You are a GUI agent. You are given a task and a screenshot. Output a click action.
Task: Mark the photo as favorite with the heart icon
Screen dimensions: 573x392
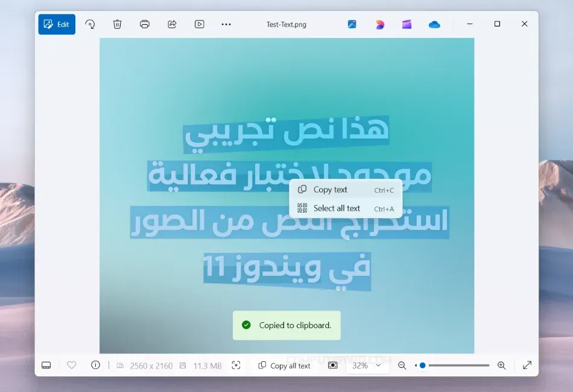pyautogui.click(x=72, y=365)
